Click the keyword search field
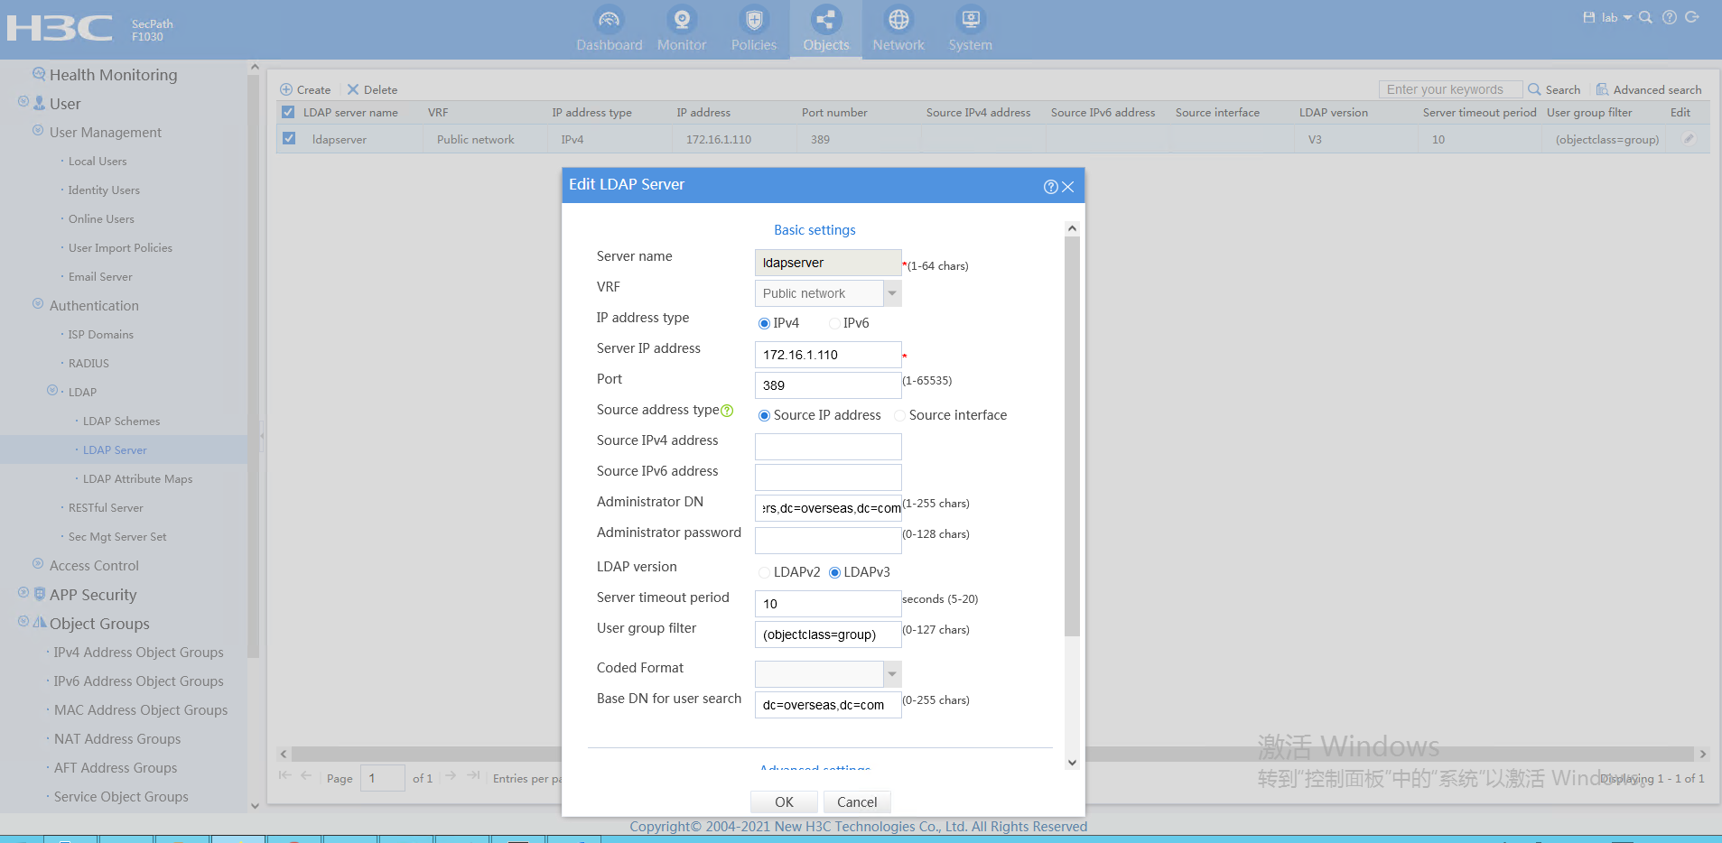Screen dimensions: 1722x843 pyautogui.click(x=1450, y=89)
